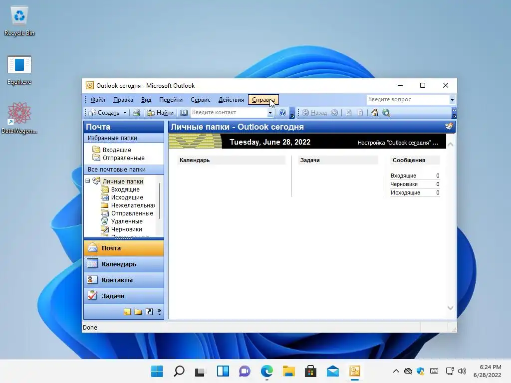The width and height of the screenshot is (511, 383).
Task: Open the Configure buttons chevron
Action: [159, 312]
